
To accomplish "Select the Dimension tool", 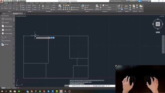I will click(x=47, y=6).
